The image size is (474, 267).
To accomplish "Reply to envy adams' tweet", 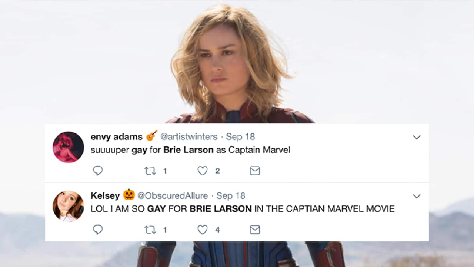I will click(x=98, y=171).
